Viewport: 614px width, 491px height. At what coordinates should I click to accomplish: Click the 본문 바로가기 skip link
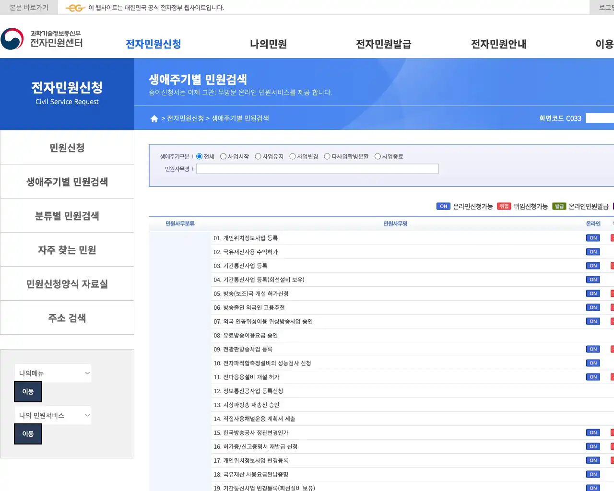(x=29, y=8)
